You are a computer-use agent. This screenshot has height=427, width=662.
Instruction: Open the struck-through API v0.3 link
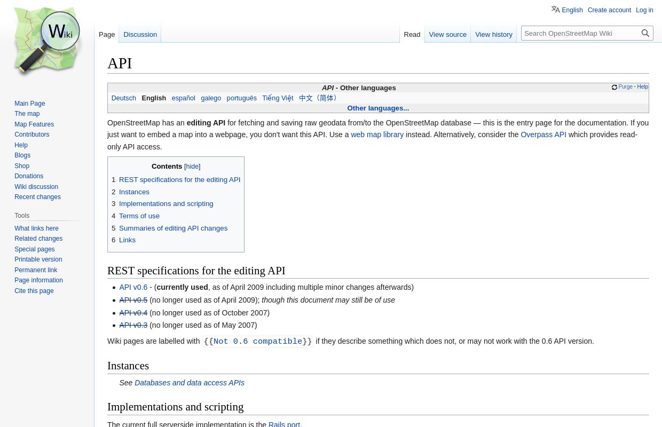coord(133,325)
